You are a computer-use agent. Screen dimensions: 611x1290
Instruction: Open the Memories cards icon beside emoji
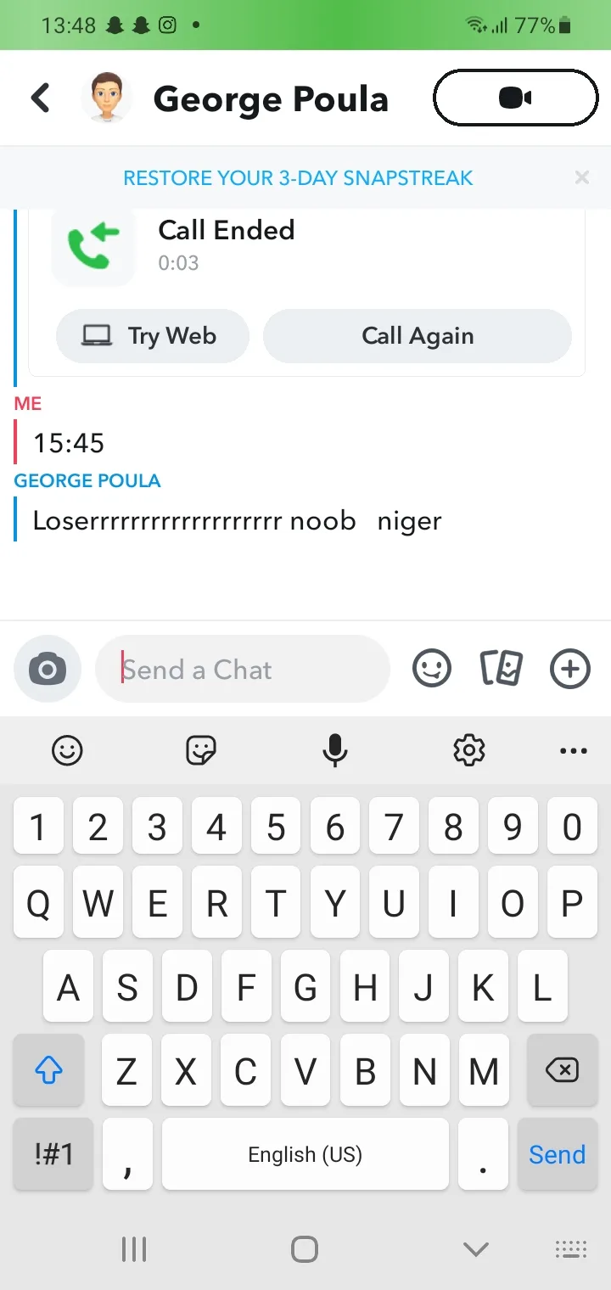click(x=501, y=670)
